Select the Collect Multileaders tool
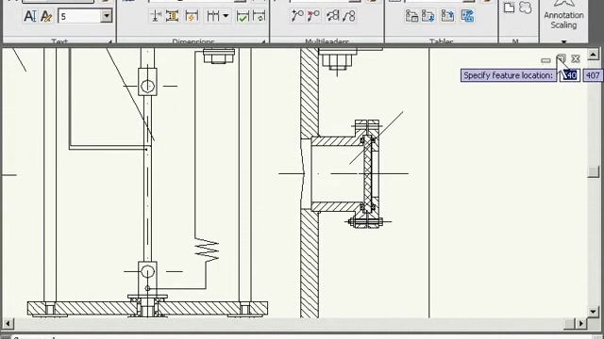 [349, 16]
